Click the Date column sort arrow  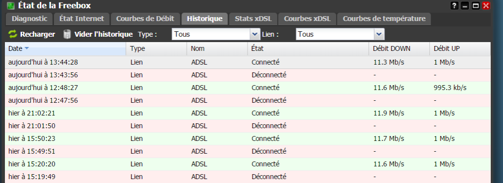coord(27,48)
